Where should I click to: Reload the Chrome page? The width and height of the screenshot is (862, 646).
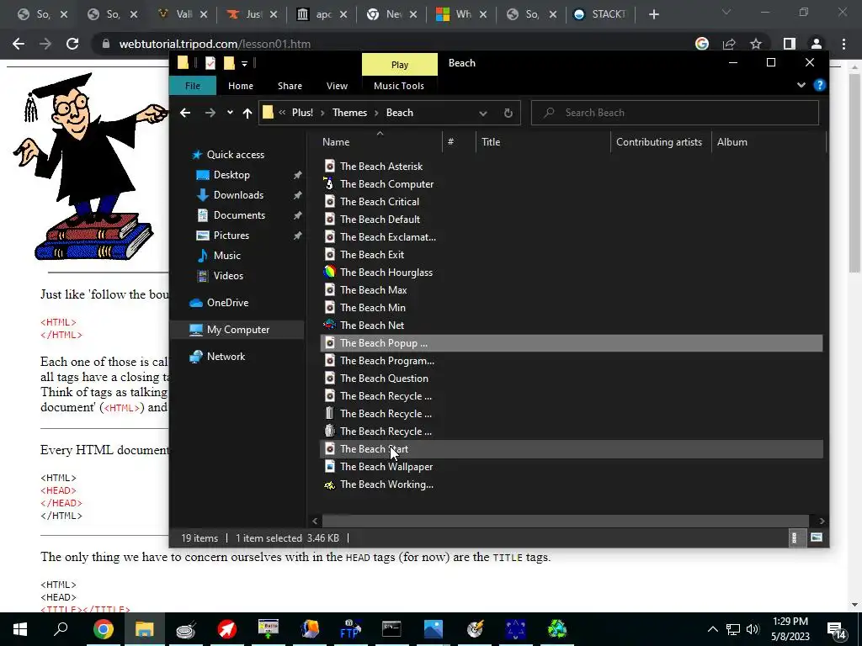(x=72, y=44)
